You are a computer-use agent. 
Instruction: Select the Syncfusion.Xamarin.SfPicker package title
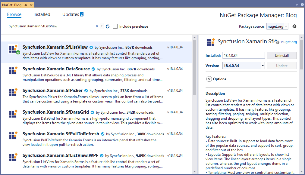click(52, 91)
